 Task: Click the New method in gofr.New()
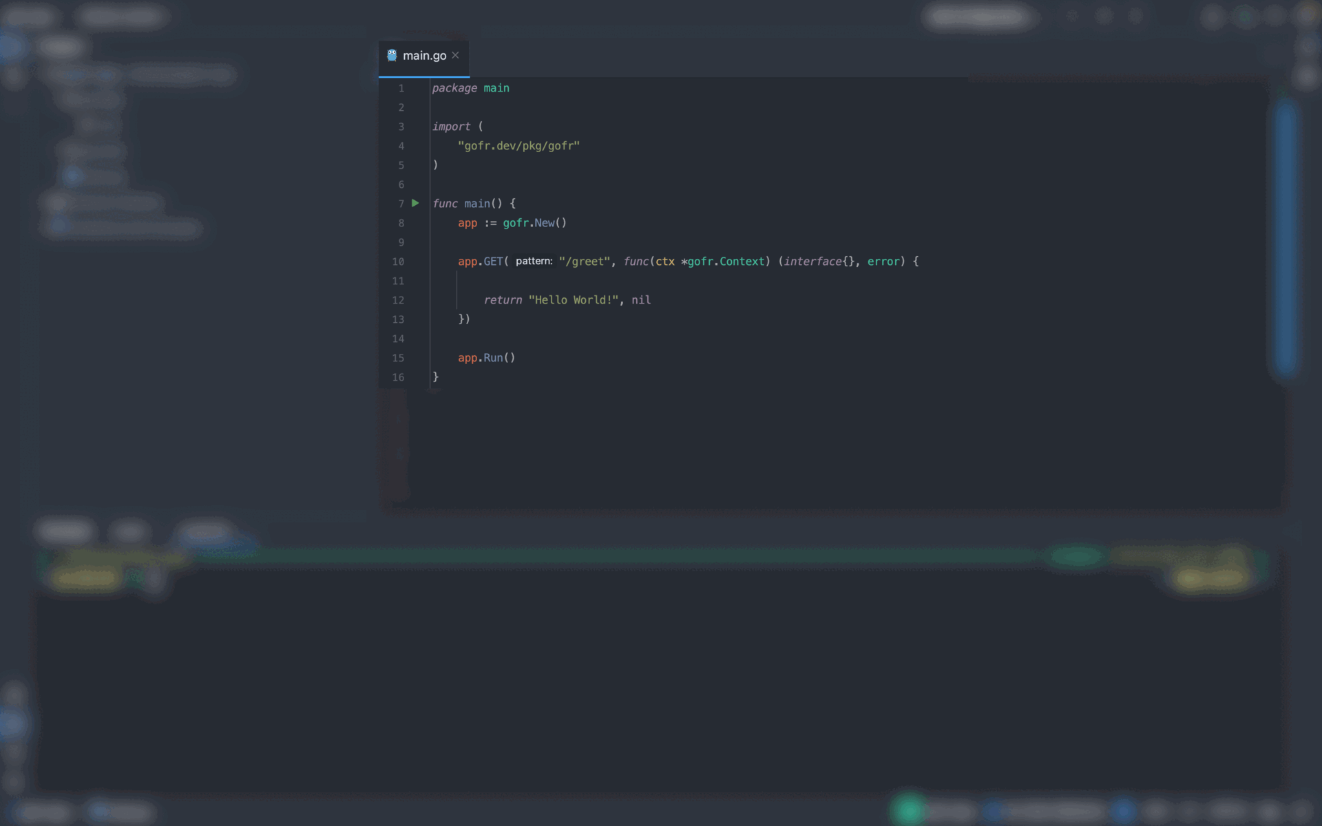[544, 223]
